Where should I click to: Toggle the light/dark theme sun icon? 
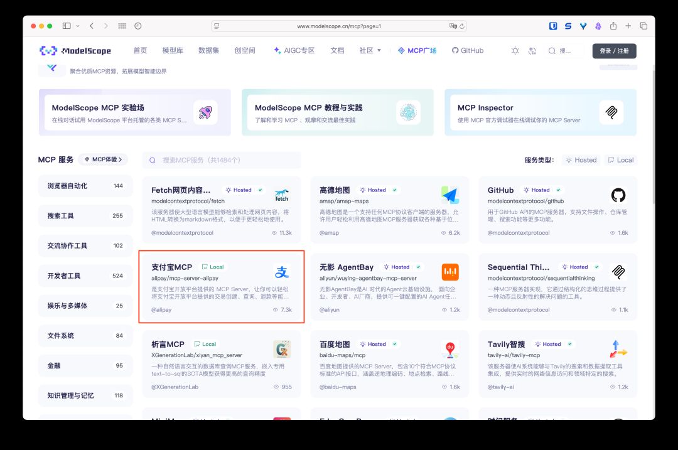click(x=515, y=50)
